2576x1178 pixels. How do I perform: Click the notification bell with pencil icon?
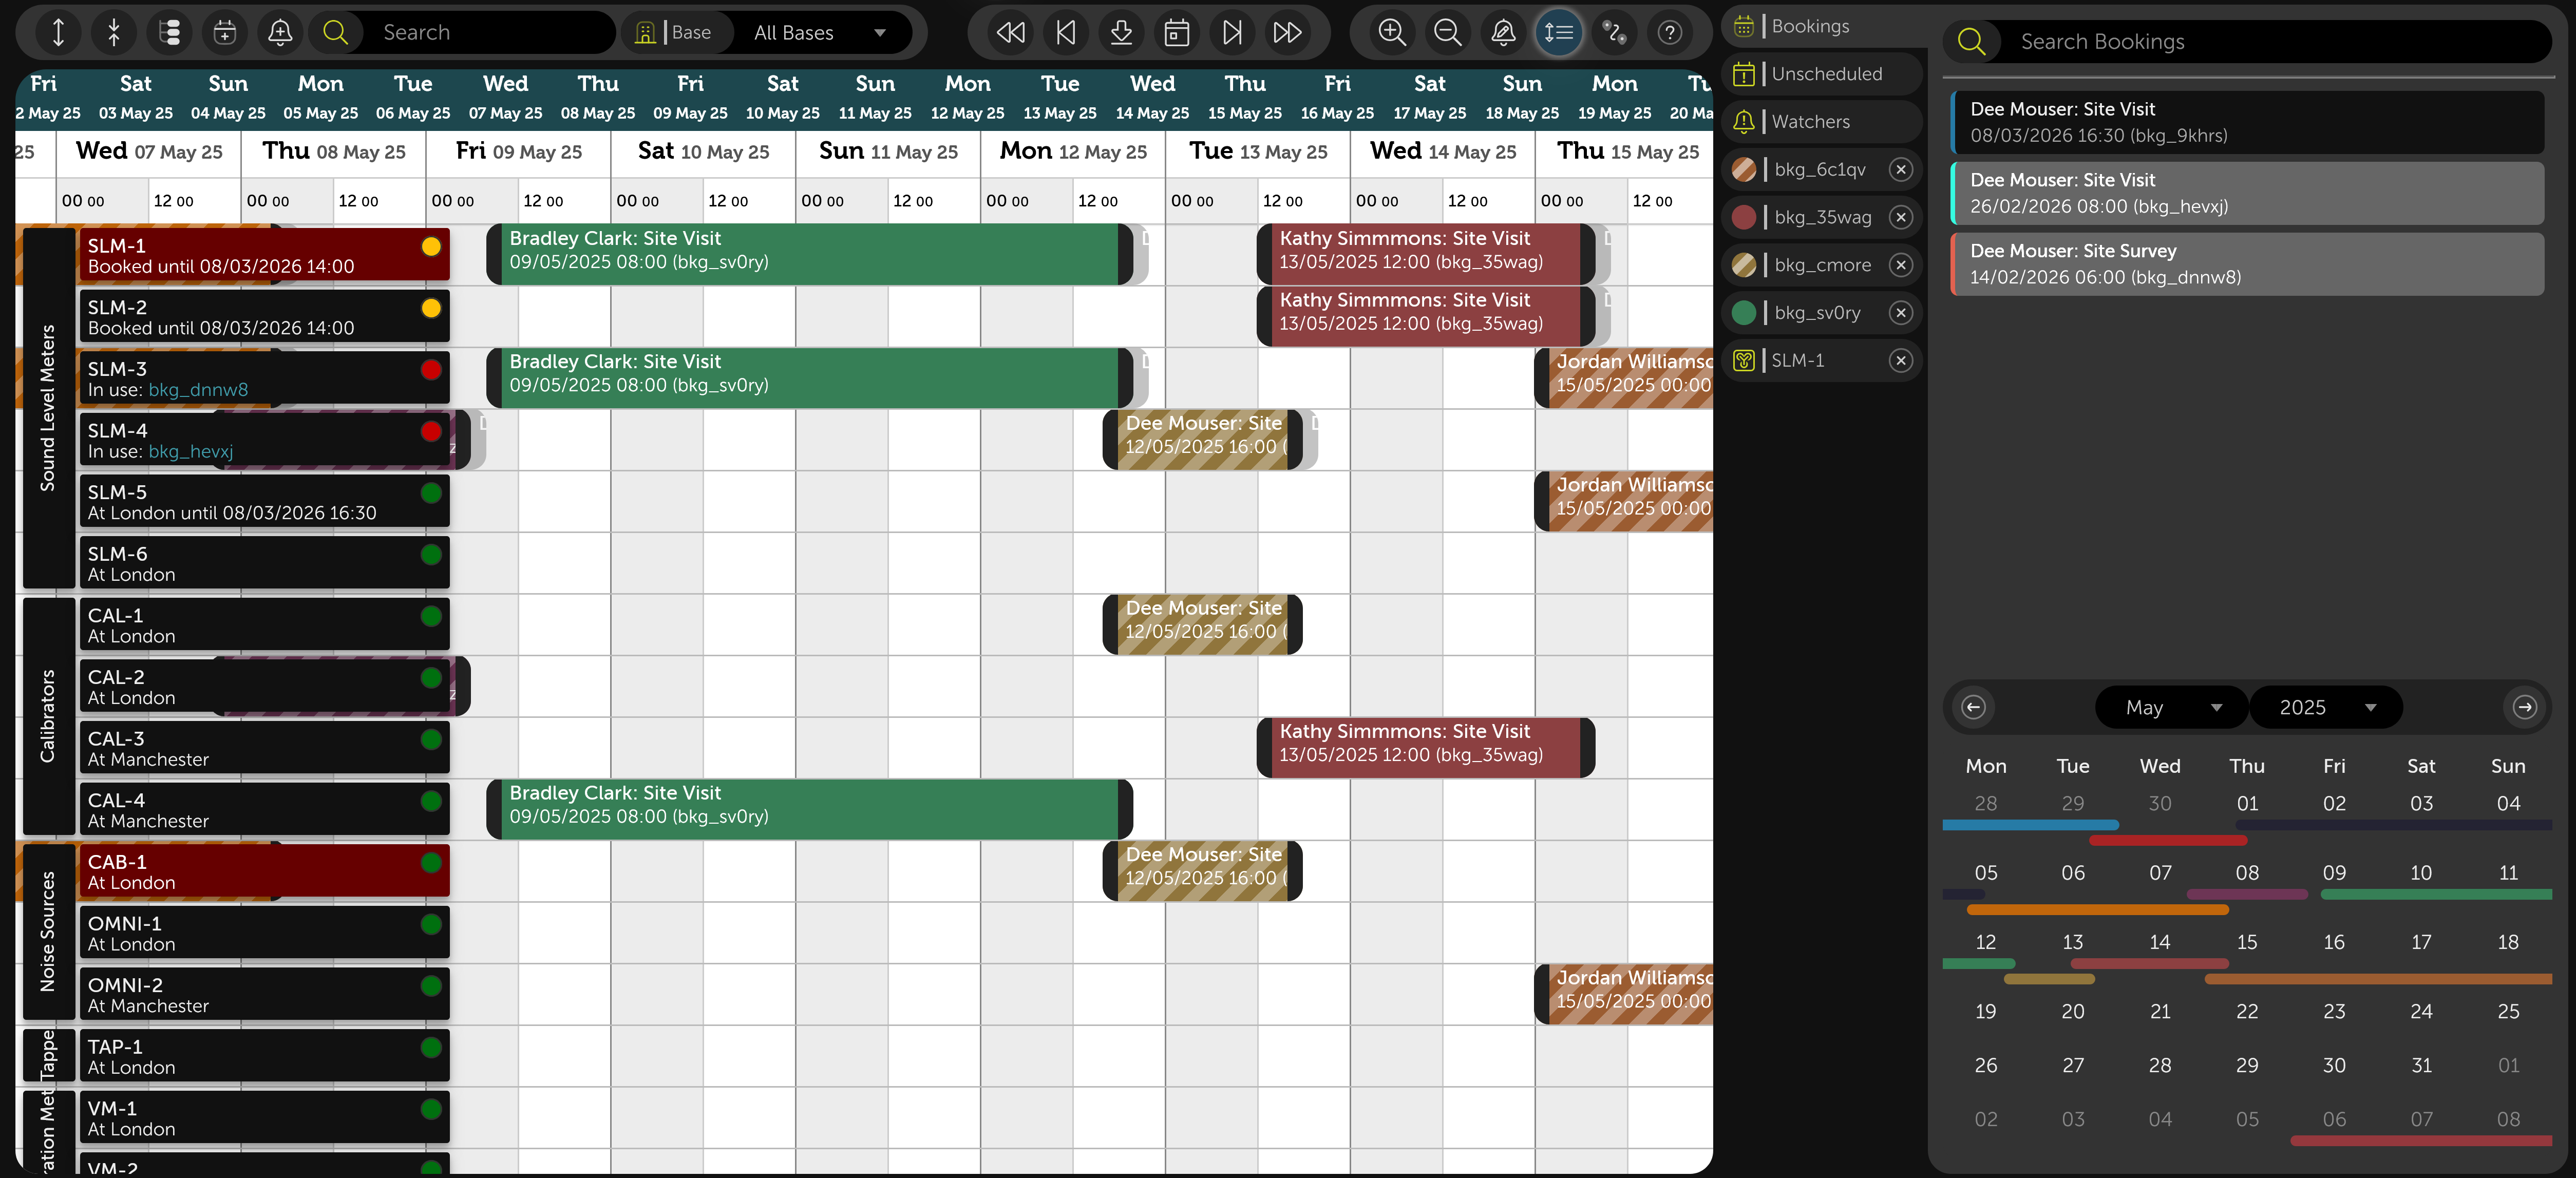point(1503,32)
